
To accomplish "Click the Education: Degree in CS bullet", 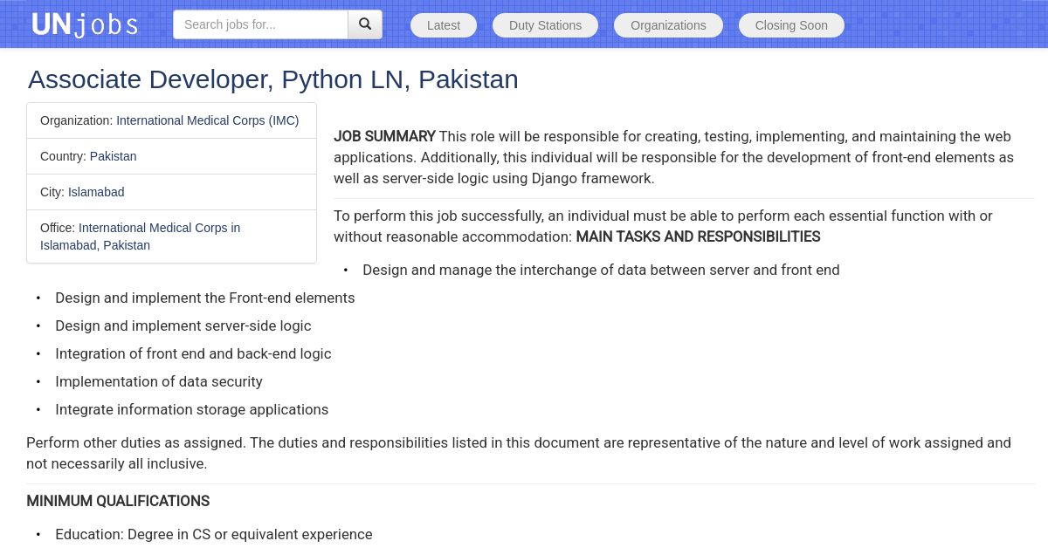I will tap(213, 534).
